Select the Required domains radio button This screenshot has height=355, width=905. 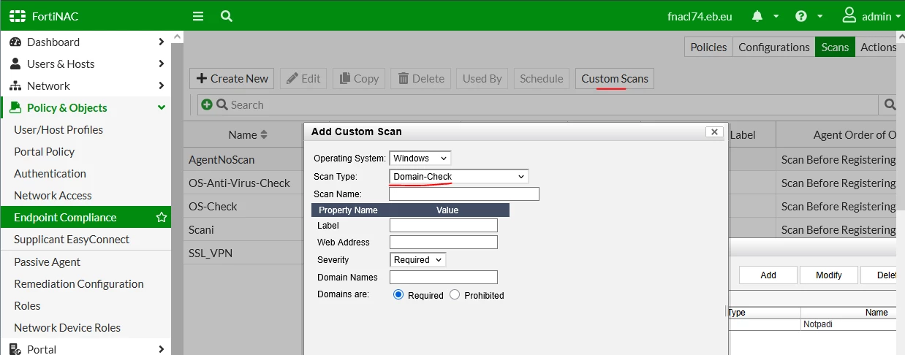tap(398, 294)
